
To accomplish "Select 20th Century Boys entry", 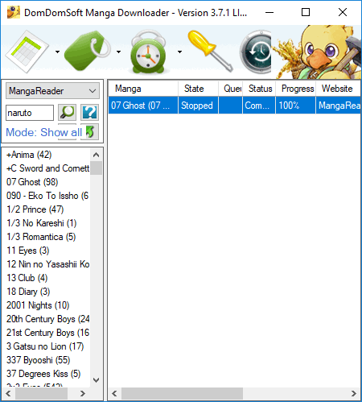I will tap(48, 319).
